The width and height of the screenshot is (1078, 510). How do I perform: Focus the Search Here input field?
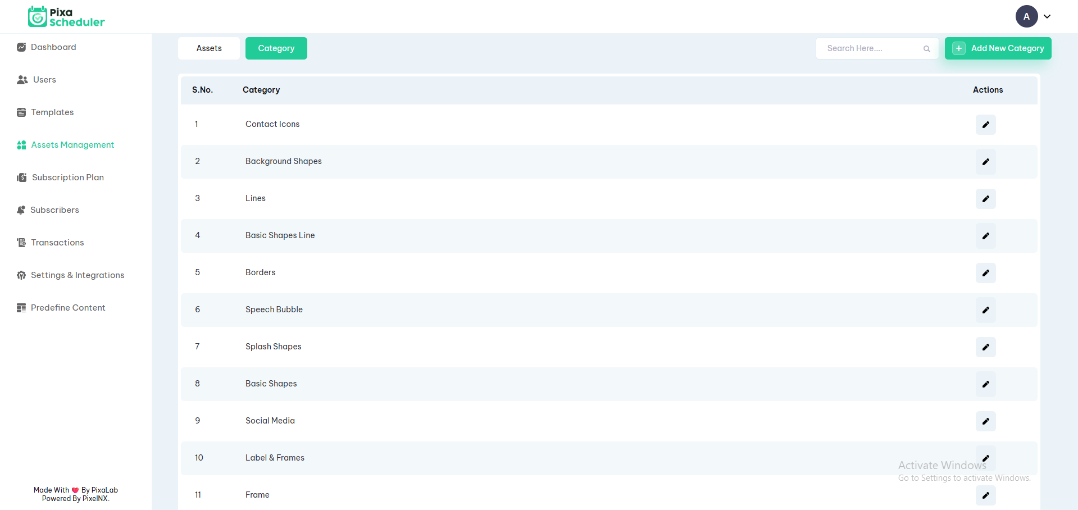871,48
